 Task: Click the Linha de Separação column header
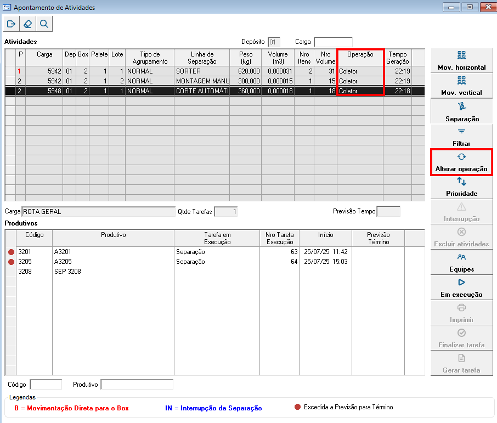click(202, 58)
